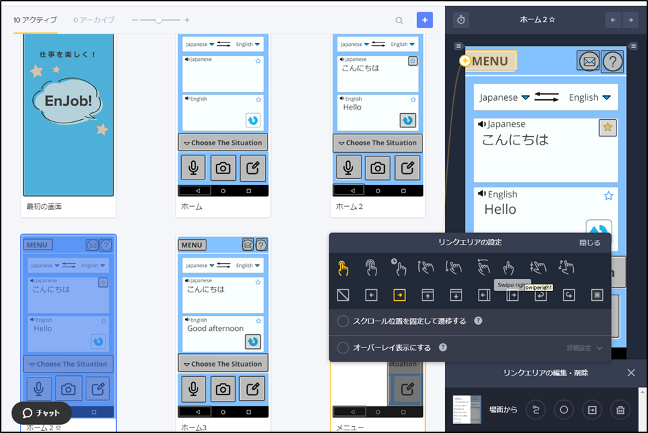The width and height of the screenshot is (648, 433).
Task: Select the pinch in gesture icon
Action: point(538,267)
